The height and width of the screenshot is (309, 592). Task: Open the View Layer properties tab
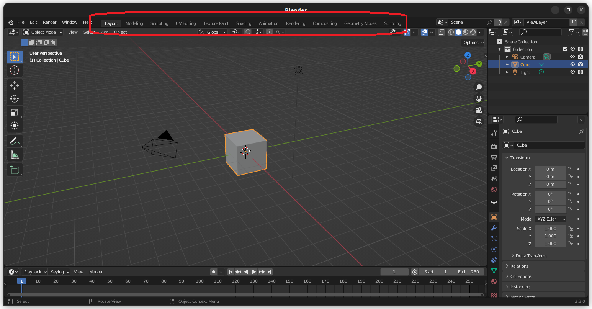click(494, 168)
